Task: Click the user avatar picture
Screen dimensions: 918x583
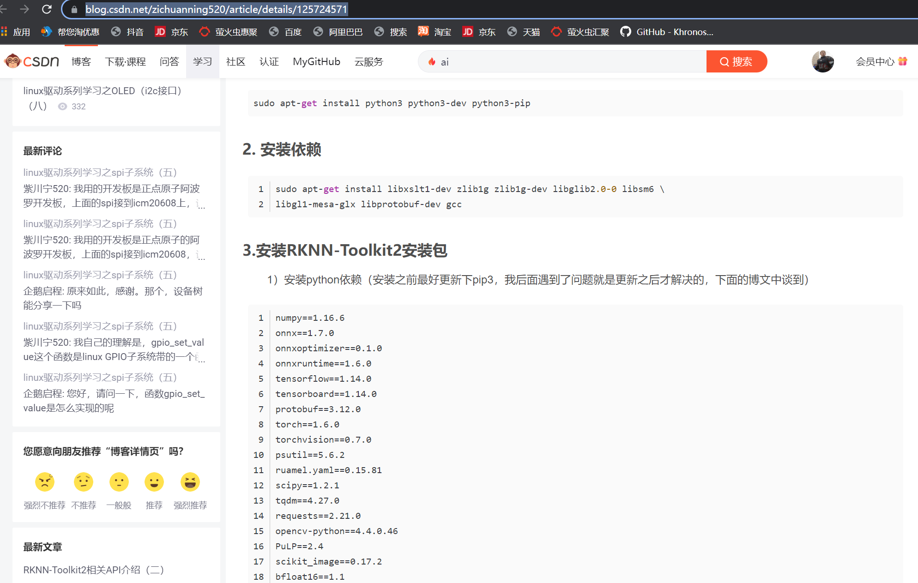Action: tap(822, 61)
